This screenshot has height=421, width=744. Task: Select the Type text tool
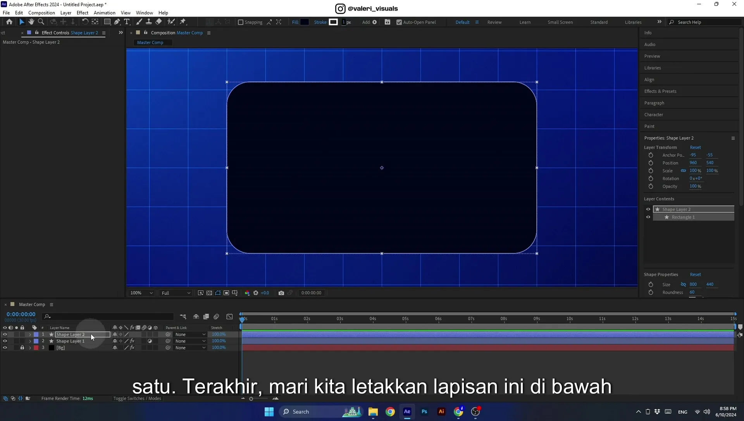click(127, 22)
